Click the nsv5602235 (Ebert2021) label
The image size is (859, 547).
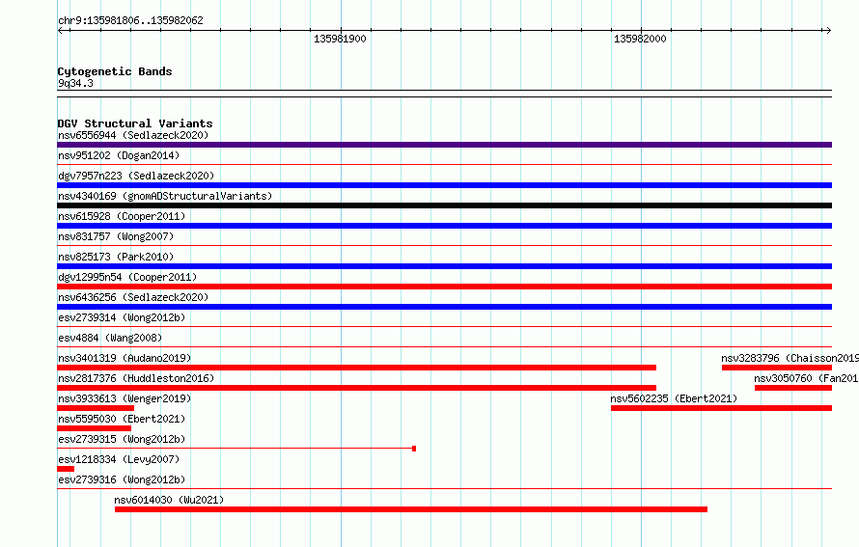click(x=674, y=398)
